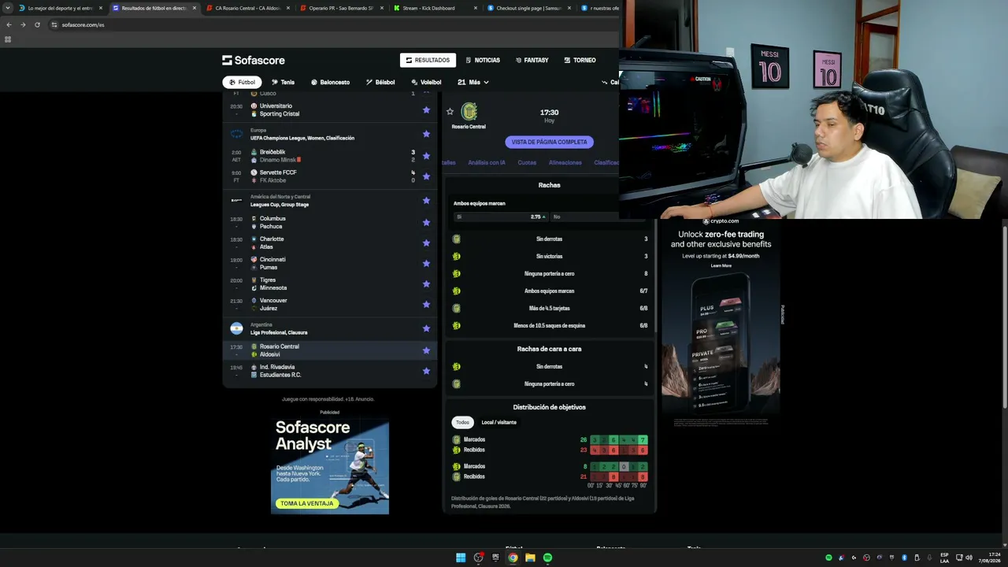
Task: Switch to the Alineaciones match tab
Action: point(565,163)
